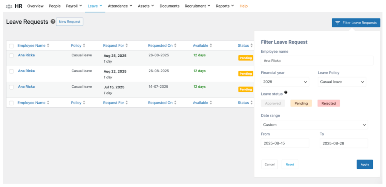Sort by Employee Name header arrows
This screenshot has width=386, height=187.
click(48, 46)
